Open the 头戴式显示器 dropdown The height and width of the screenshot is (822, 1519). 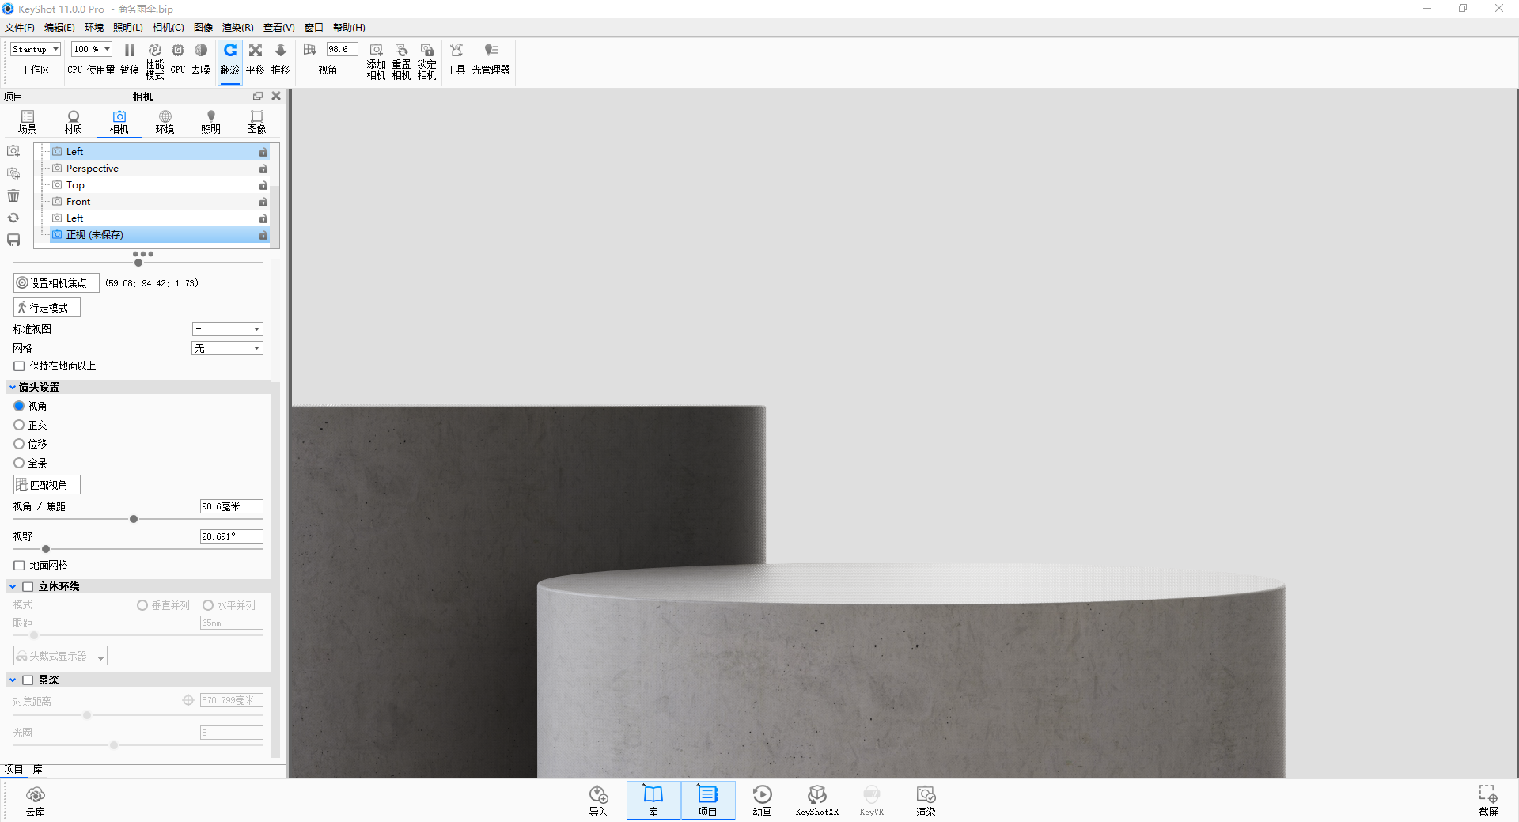coord(60,656)
